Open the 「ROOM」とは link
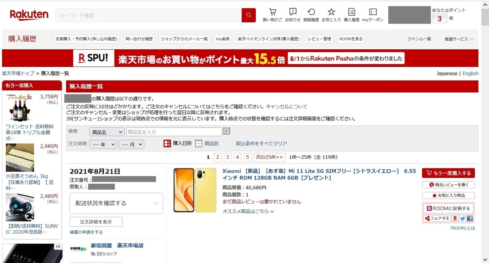Viewport: 489px width, 263px height. (x=463, y=228)
